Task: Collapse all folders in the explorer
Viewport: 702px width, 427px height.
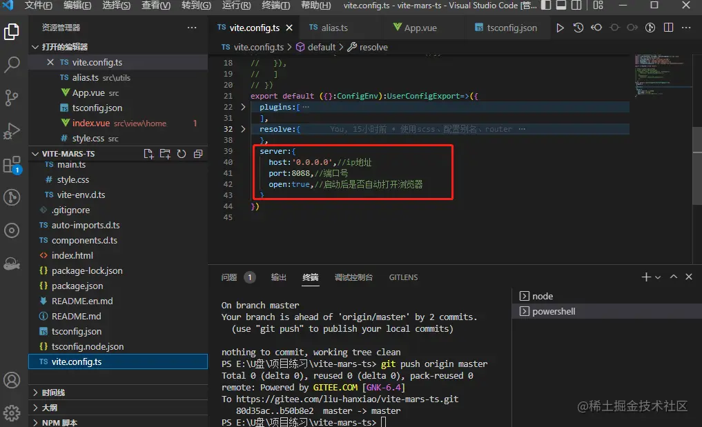Action: click(198, 154)
